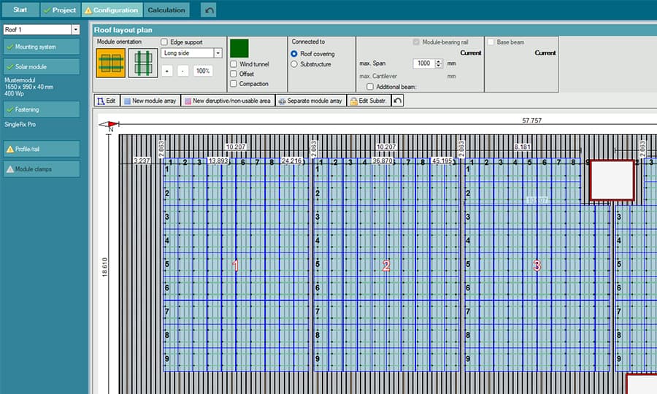Click the green color swatch
This screenshot has width=657, height=394.
pos(239,48)
